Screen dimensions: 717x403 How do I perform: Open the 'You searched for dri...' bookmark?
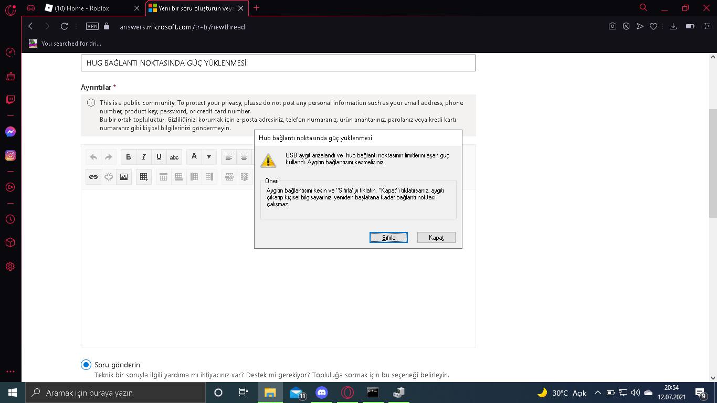(65, 44)
